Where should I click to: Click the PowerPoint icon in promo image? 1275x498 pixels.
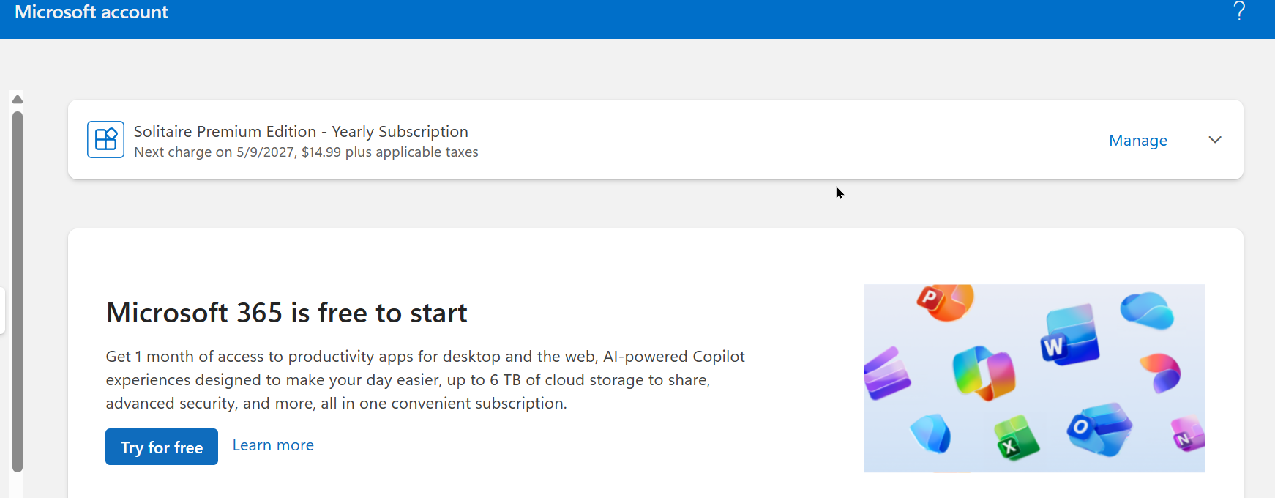coord(944,301)
